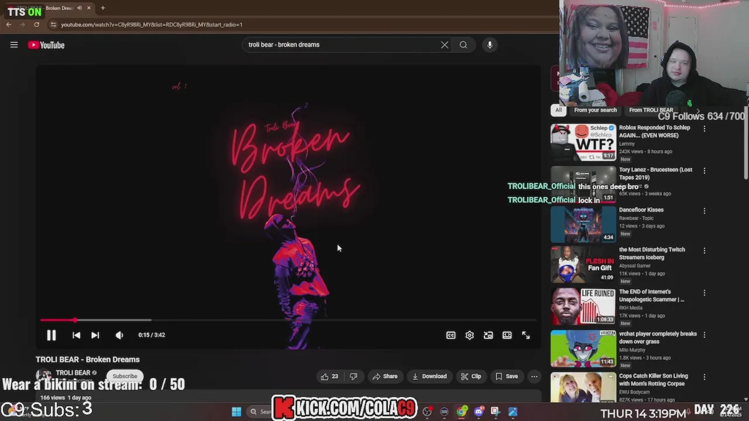Open the TROLI BEAR channel name link
Screen dimensions: 749x421
[x=73, y=372]
